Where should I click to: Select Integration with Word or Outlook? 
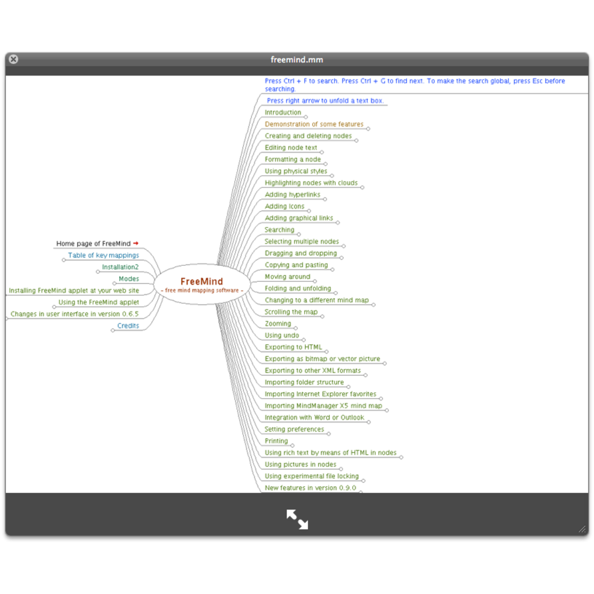click(315, 418)
